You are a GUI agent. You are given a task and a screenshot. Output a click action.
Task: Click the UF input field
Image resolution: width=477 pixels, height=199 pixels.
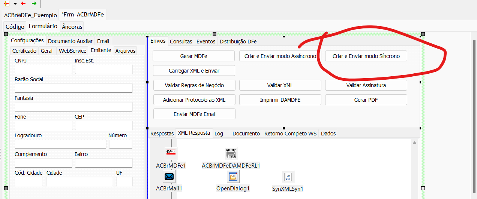[x=124, y=181]
